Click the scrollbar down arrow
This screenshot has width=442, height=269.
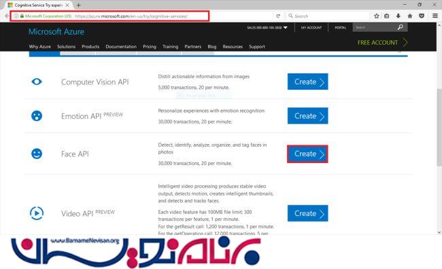tap(439, 232)
